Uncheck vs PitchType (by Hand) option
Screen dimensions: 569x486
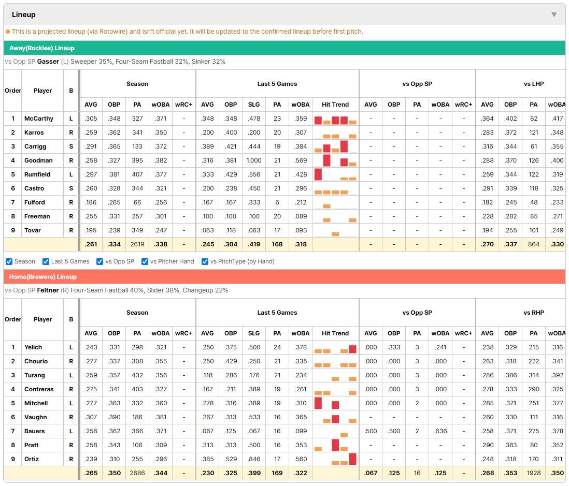[205, 262]
